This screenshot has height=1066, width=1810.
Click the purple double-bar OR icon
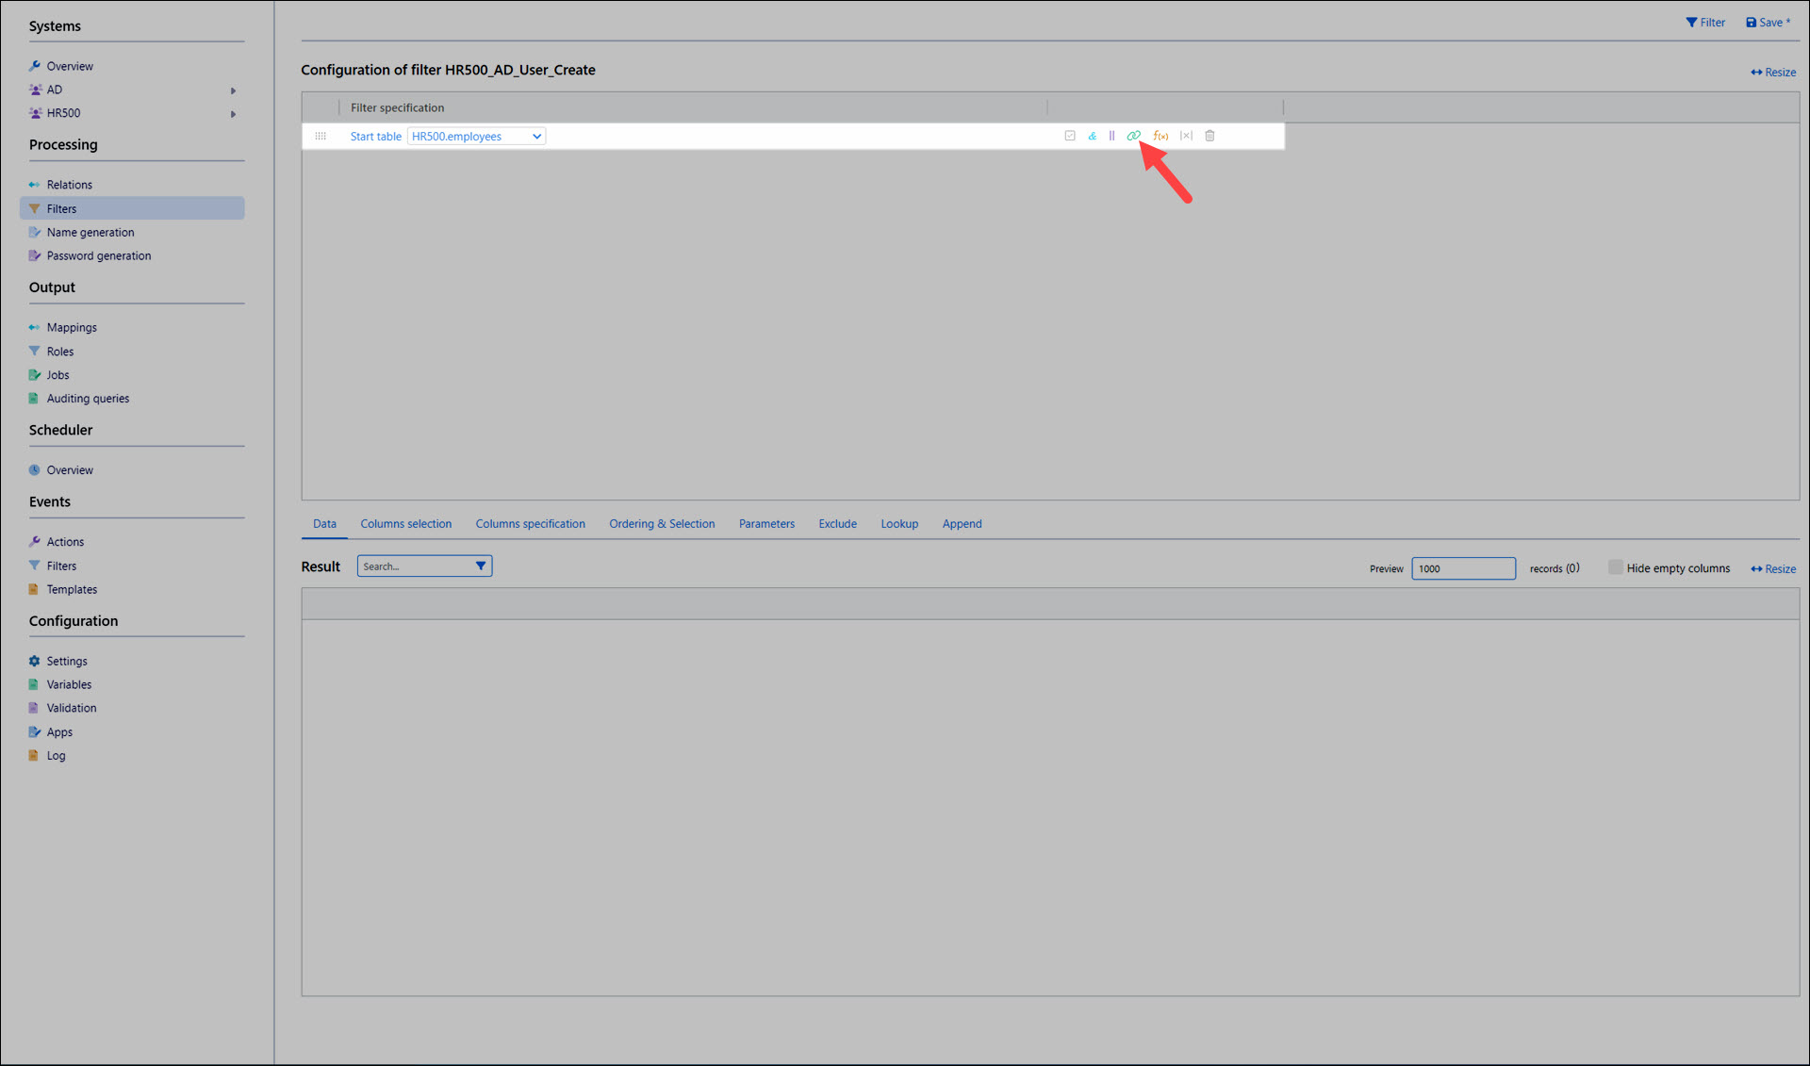(1112, 136)
